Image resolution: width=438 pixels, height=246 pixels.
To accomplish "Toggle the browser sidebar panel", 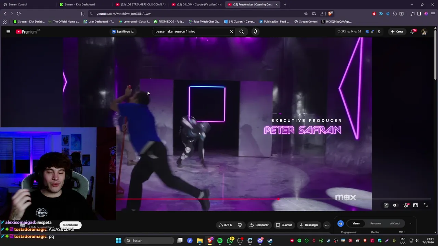I will [x=419, y=14].
